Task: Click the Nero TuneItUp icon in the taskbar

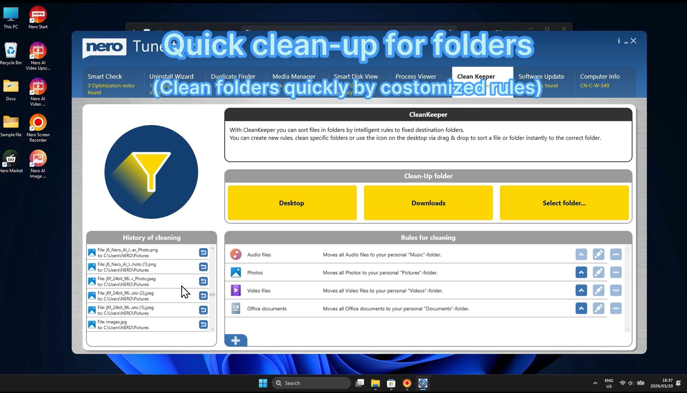Action: pyautogui.click(x=423, y=383)
